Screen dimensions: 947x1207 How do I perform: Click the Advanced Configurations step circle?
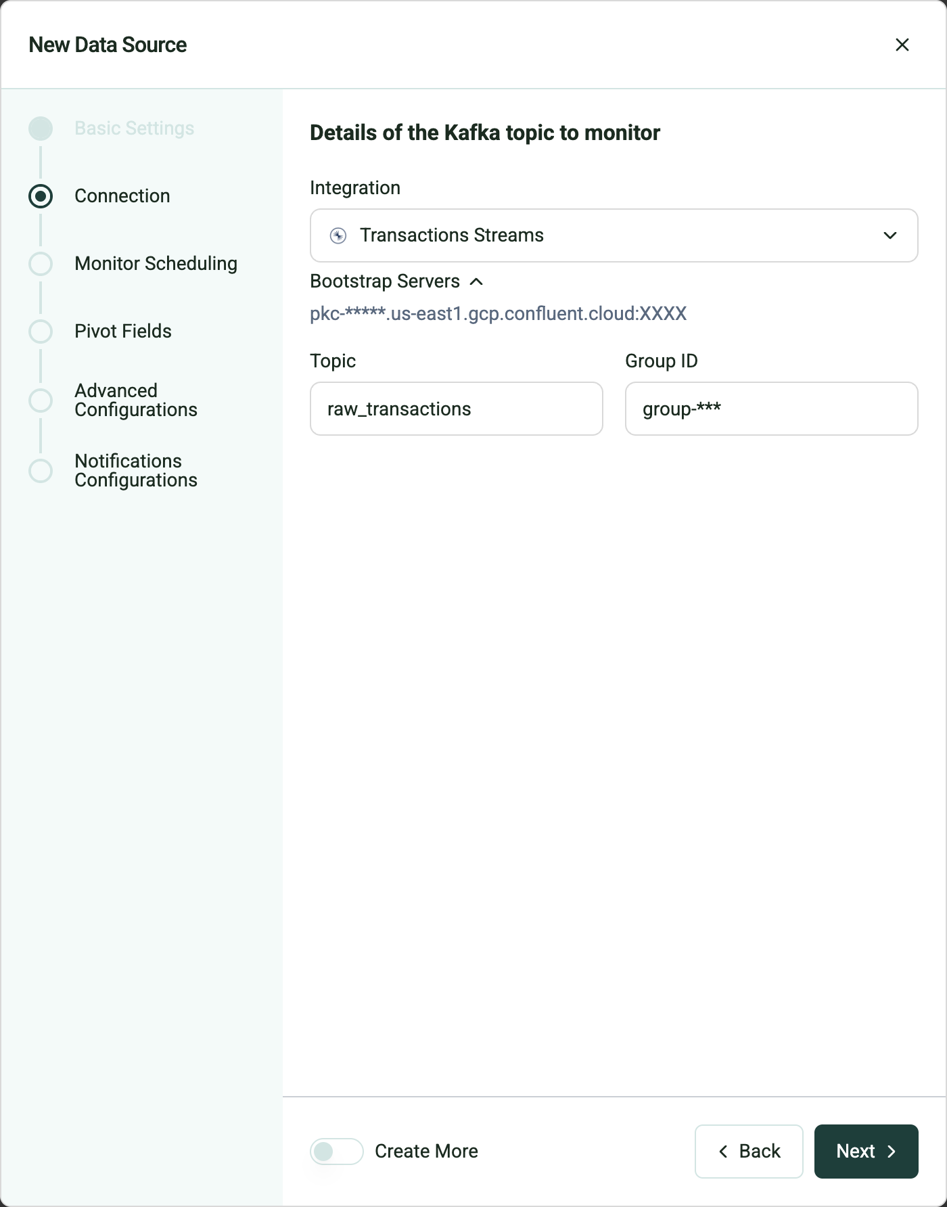tap(41, 401)
